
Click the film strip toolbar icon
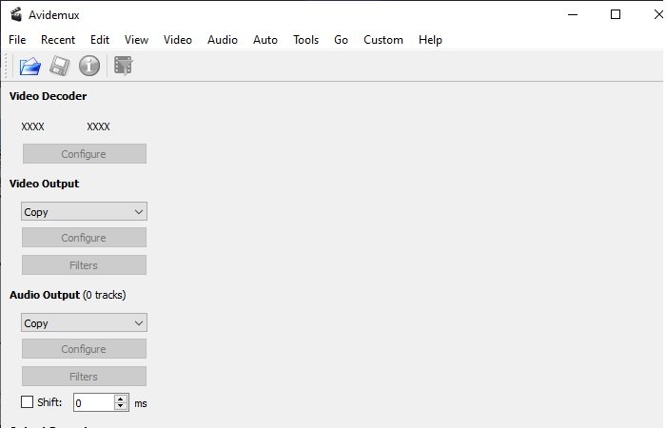point(123,66)
